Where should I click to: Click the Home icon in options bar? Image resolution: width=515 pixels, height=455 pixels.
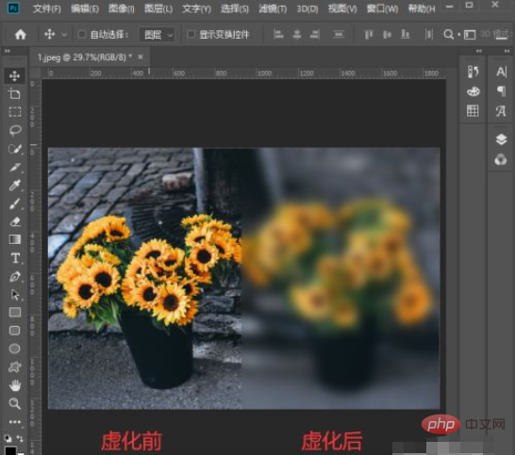(x=21, y=34)
